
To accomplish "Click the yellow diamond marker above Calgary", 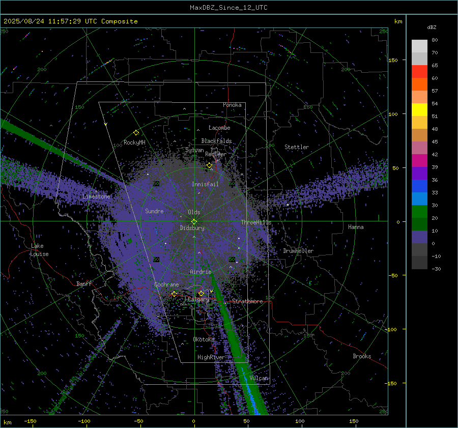I will click(201, 293).
